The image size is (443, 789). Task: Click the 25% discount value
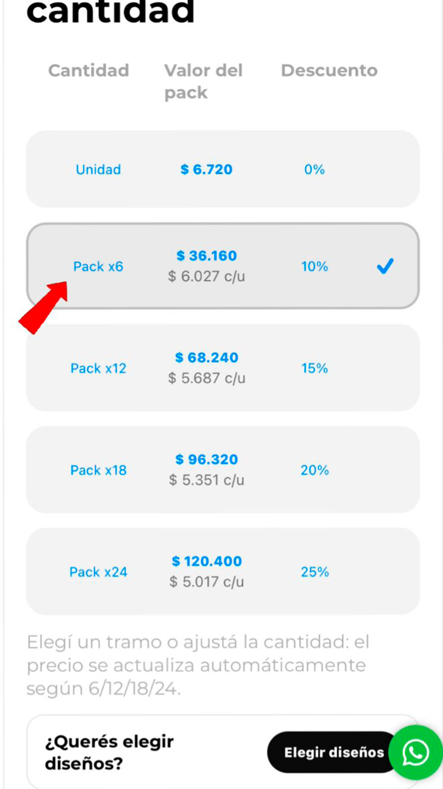coord(315,572)
